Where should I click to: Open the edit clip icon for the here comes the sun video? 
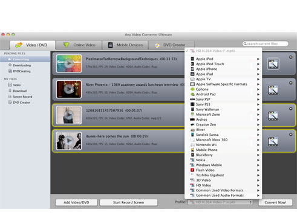coord(273,141)
